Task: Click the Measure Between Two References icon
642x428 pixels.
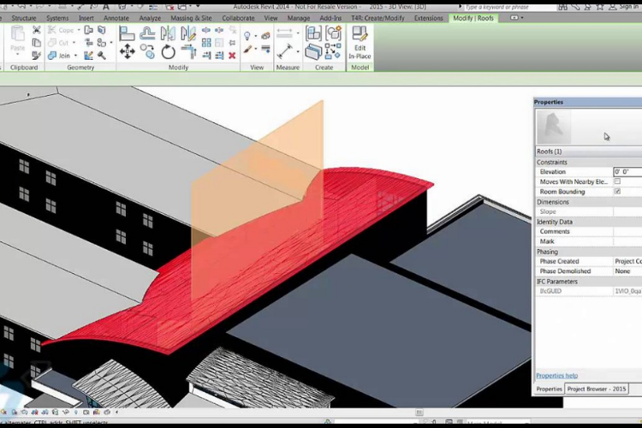Action: coord(284,51)
